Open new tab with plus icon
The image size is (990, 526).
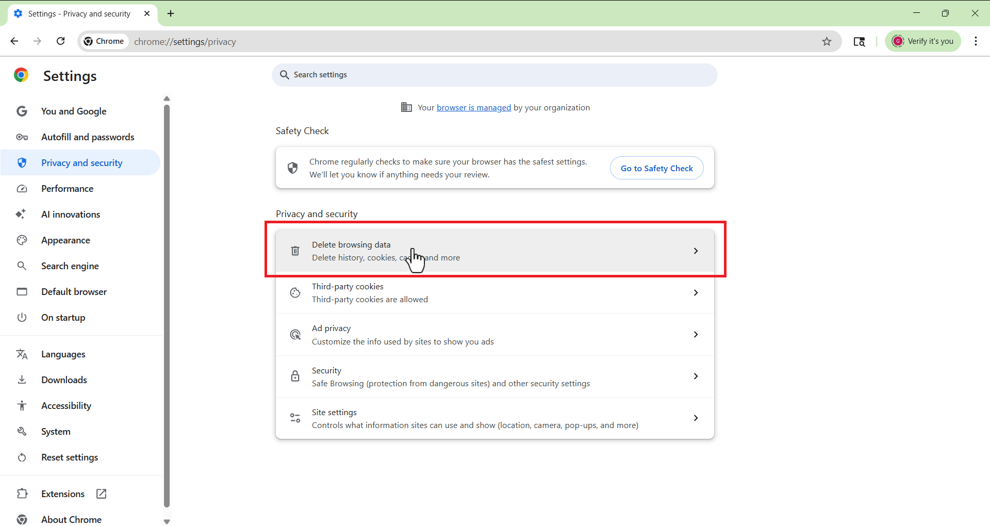(171, 13)
